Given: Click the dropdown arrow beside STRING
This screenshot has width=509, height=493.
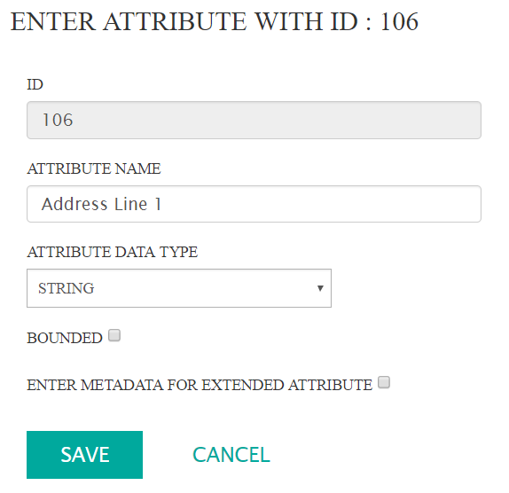Looking at the screenshot, I should click(x=320, y=288).
